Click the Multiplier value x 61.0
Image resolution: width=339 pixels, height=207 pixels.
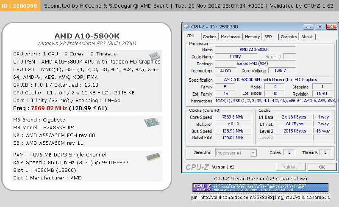233,124
